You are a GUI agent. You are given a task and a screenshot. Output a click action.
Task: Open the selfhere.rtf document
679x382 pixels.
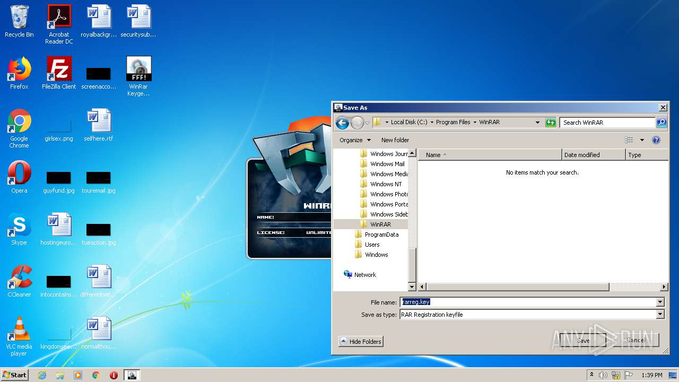[99, 126]
